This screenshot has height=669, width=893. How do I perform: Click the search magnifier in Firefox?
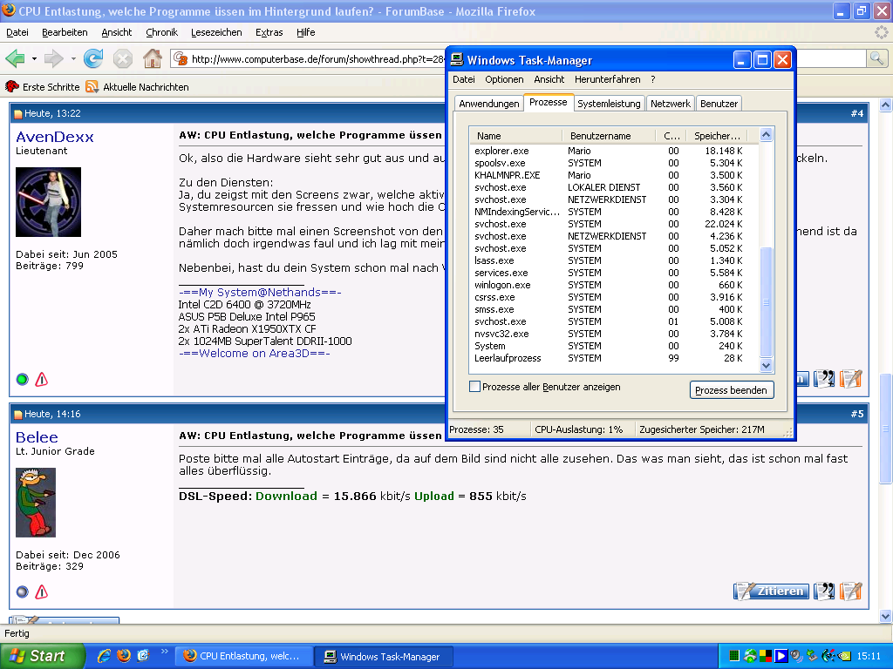pos(877,58)
